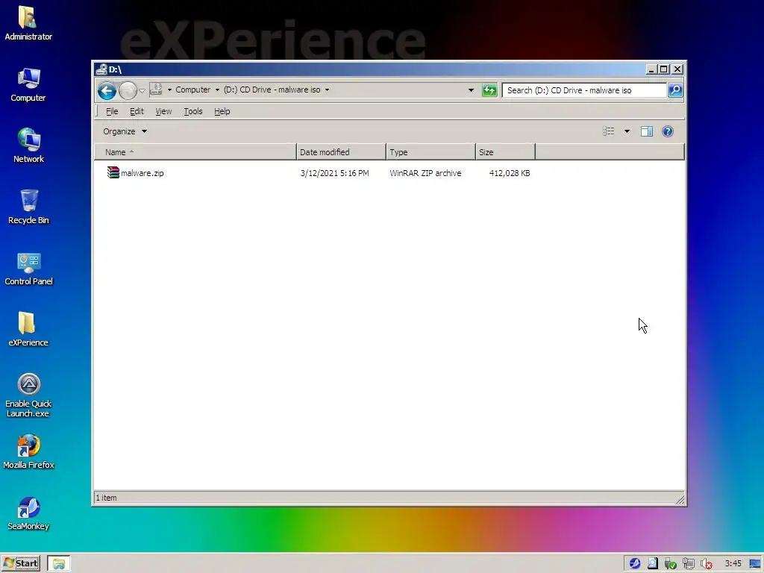Focus the Search (D:) CD Drive field

point(583,90)
